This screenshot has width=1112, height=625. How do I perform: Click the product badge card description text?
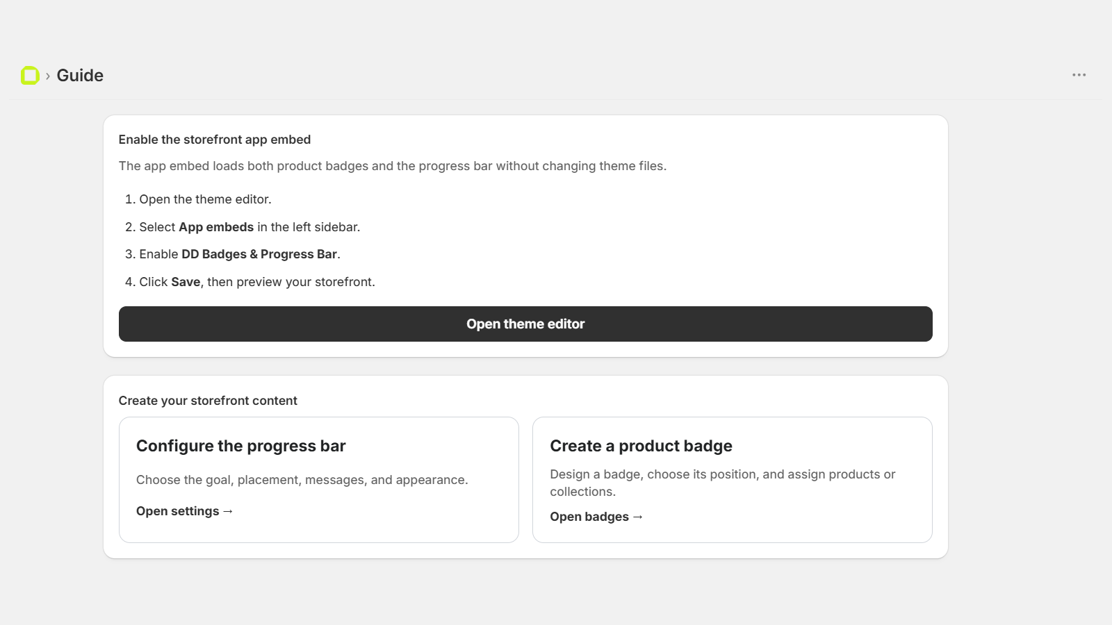point(723,483)
